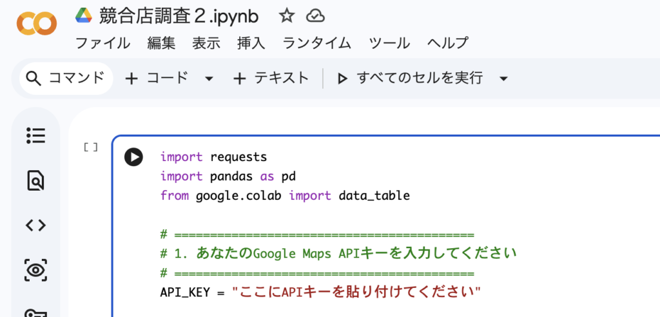Open the find and replace sidebar panel

pos(35,180)
